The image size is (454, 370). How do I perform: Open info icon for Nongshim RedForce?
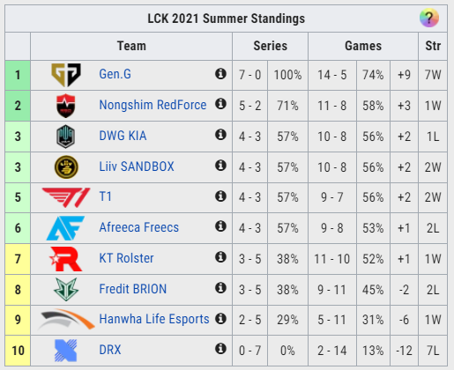tap(220, 104)
